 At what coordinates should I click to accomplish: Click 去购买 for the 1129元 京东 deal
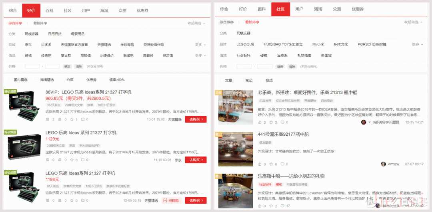[196, 160]
